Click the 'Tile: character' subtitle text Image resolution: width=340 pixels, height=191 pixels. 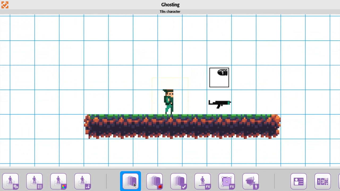[170, 11]
